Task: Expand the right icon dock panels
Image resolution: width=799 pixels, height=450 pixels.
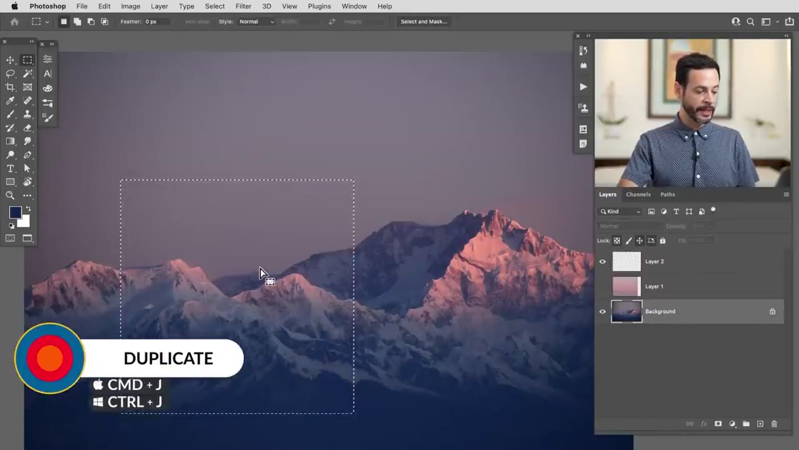Action: tap(588, 36)
